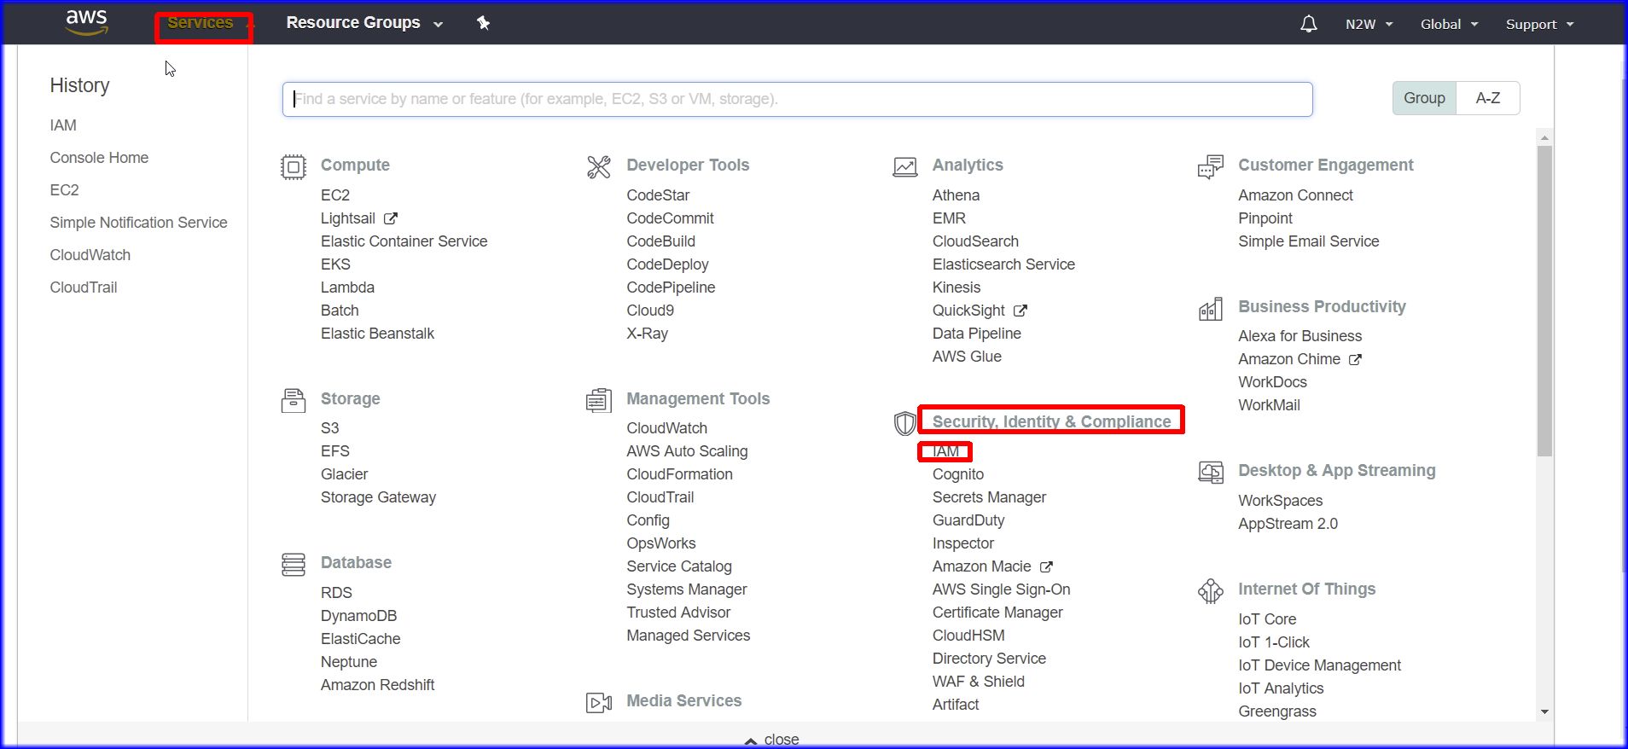Open the RDS database service
The image size is (1628, 749).
point(336,593)
